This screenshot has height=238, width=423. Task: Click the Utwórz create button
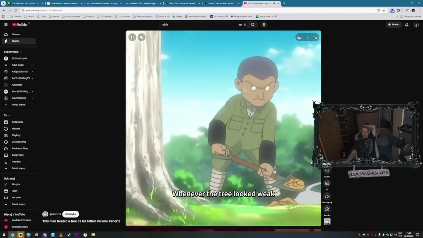pos(394,24)
